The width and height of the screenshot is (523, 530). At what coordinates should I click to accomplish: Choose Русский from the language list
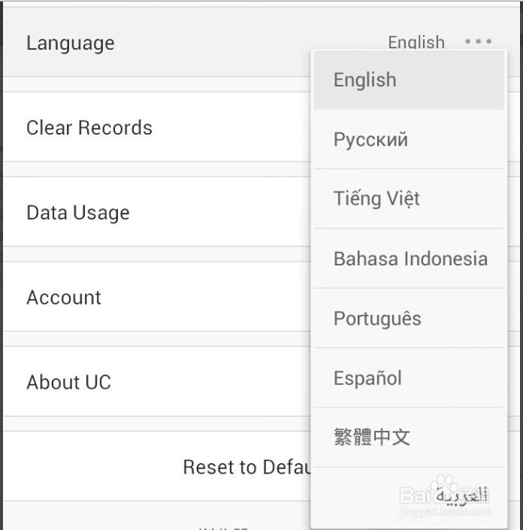click(x=409, y=139)
